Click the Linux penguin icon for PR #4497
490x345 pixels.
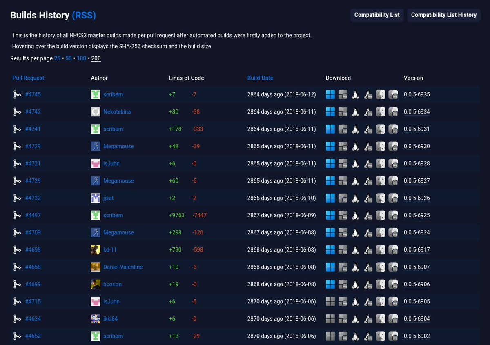(355, 215)
